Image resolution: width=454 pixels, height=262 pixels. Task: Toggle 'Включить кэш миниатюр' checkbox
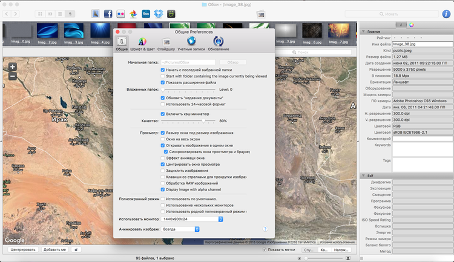[x=163, y=114]
